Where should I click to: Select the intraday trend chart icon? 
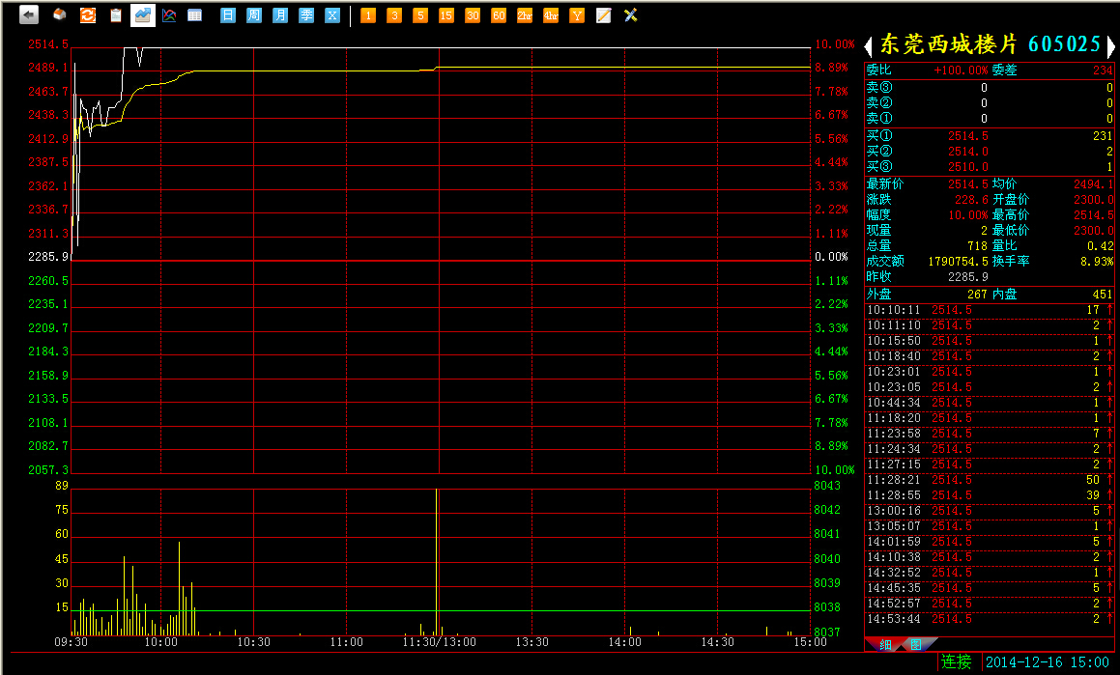(x=142, y=15)
